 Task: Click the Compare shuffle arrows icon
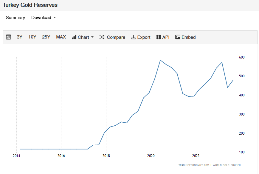[102, 37]
